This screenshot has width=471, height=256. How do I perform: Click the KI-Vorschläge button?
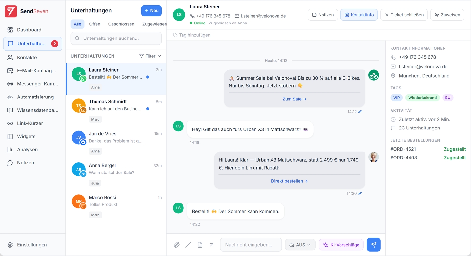(341, 245)
